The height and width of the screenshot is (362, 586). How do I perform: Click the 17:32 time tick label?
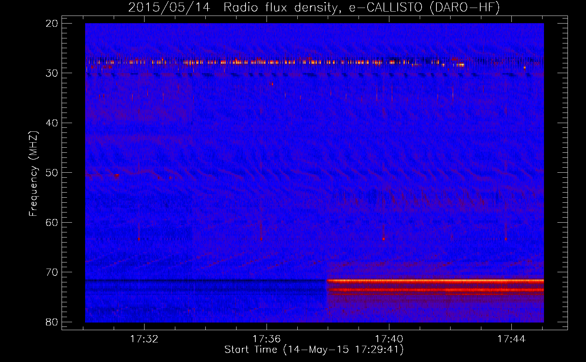[x=144, y=339]
